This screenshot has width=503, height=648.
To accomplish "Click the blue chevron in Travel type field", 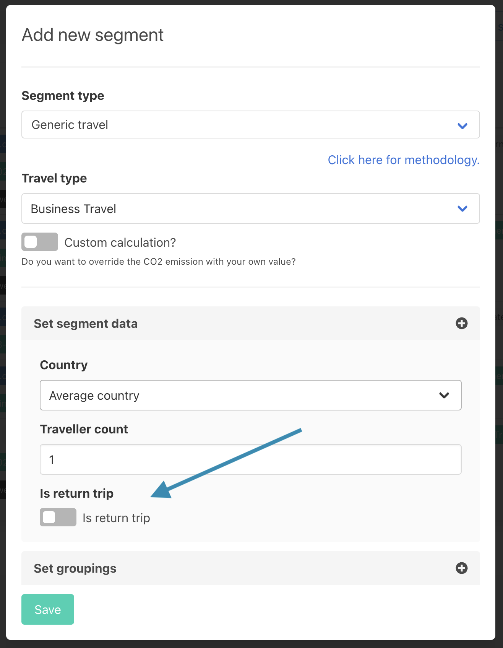I will tap(462, 208).
